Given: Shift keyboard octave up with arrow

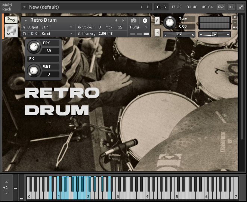Looking at the screenshot, I should click(x=6, y=182).
